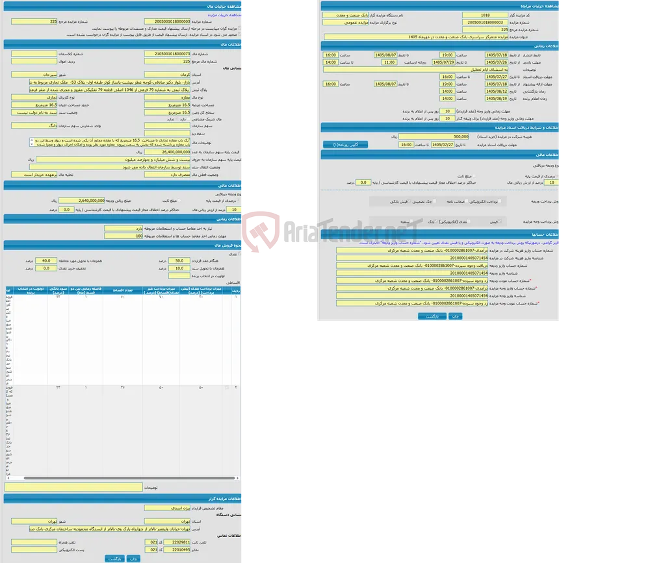Click the مقام تشخیص قرارداد field
Image resolution: width=650 pixels, height=563 pixels.
[167, 508]
